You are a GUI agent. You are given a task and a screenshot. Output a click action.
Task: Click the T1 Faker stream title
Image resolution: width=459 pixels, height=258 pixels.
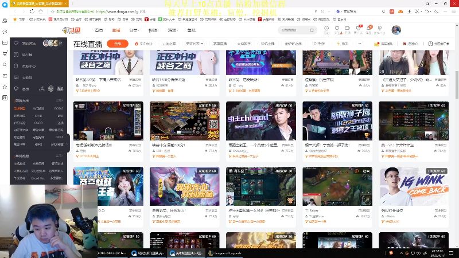312,210
